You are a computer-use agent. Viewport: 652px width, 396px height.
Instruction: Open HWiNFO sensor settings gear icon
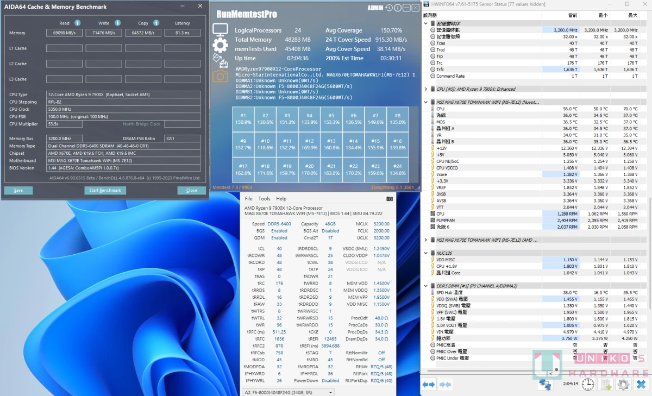tap(624, 385)
